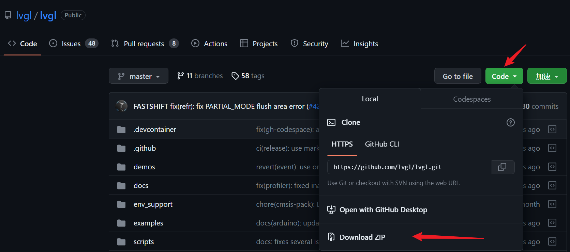Viewport: 570px width, 252px height.
Task: Click the repository icon next to lvgl
Action: click(x=8, y=15)
